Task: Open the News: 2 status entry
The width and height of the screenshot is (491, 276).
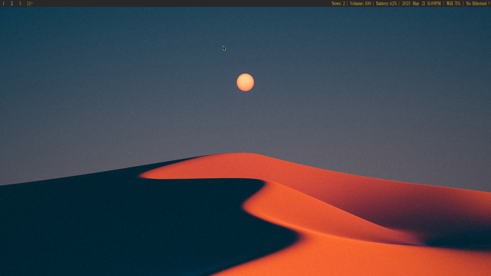Action: pyautogui.click(x=338, y=4)
